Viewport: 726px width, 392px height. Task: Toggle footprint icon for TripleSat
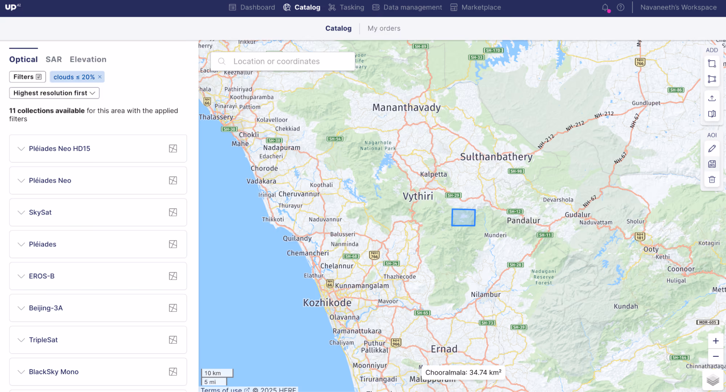tap(173, 340)
